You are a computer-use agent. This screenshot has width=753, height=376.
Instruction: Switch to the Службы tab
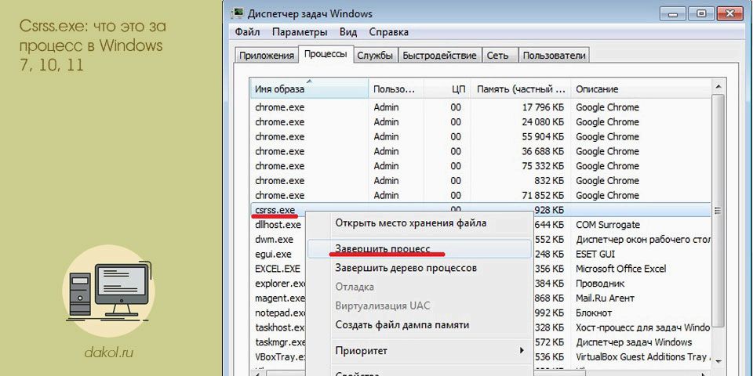(375, 55)
